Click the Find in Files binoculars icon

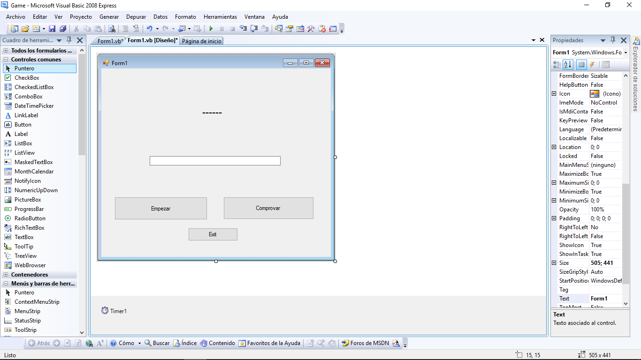click(112, 29)
